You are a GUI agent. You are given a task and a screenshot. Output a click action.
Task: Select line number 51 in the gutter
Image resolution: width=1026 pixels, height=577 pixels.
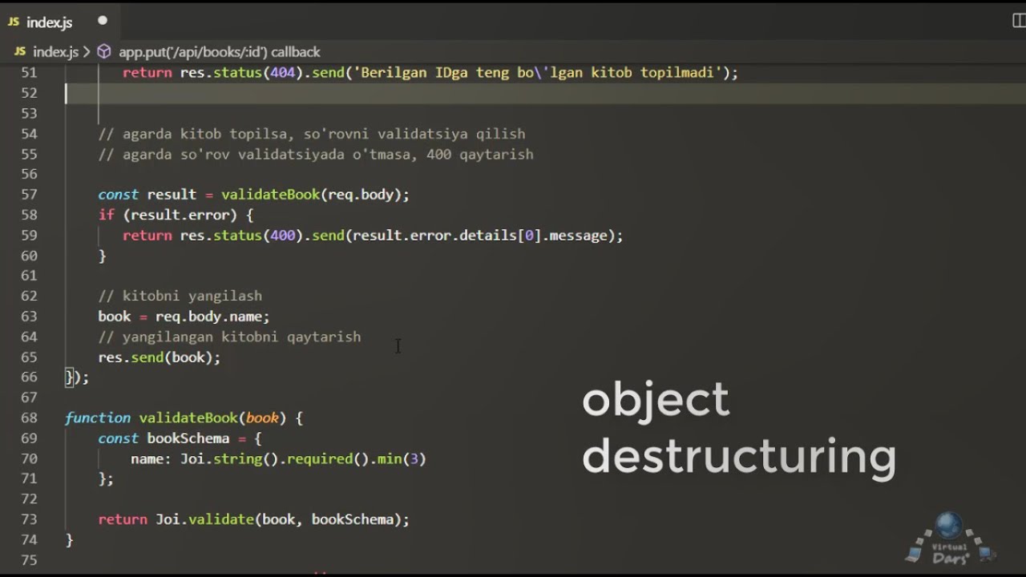(x=29, y=73)
